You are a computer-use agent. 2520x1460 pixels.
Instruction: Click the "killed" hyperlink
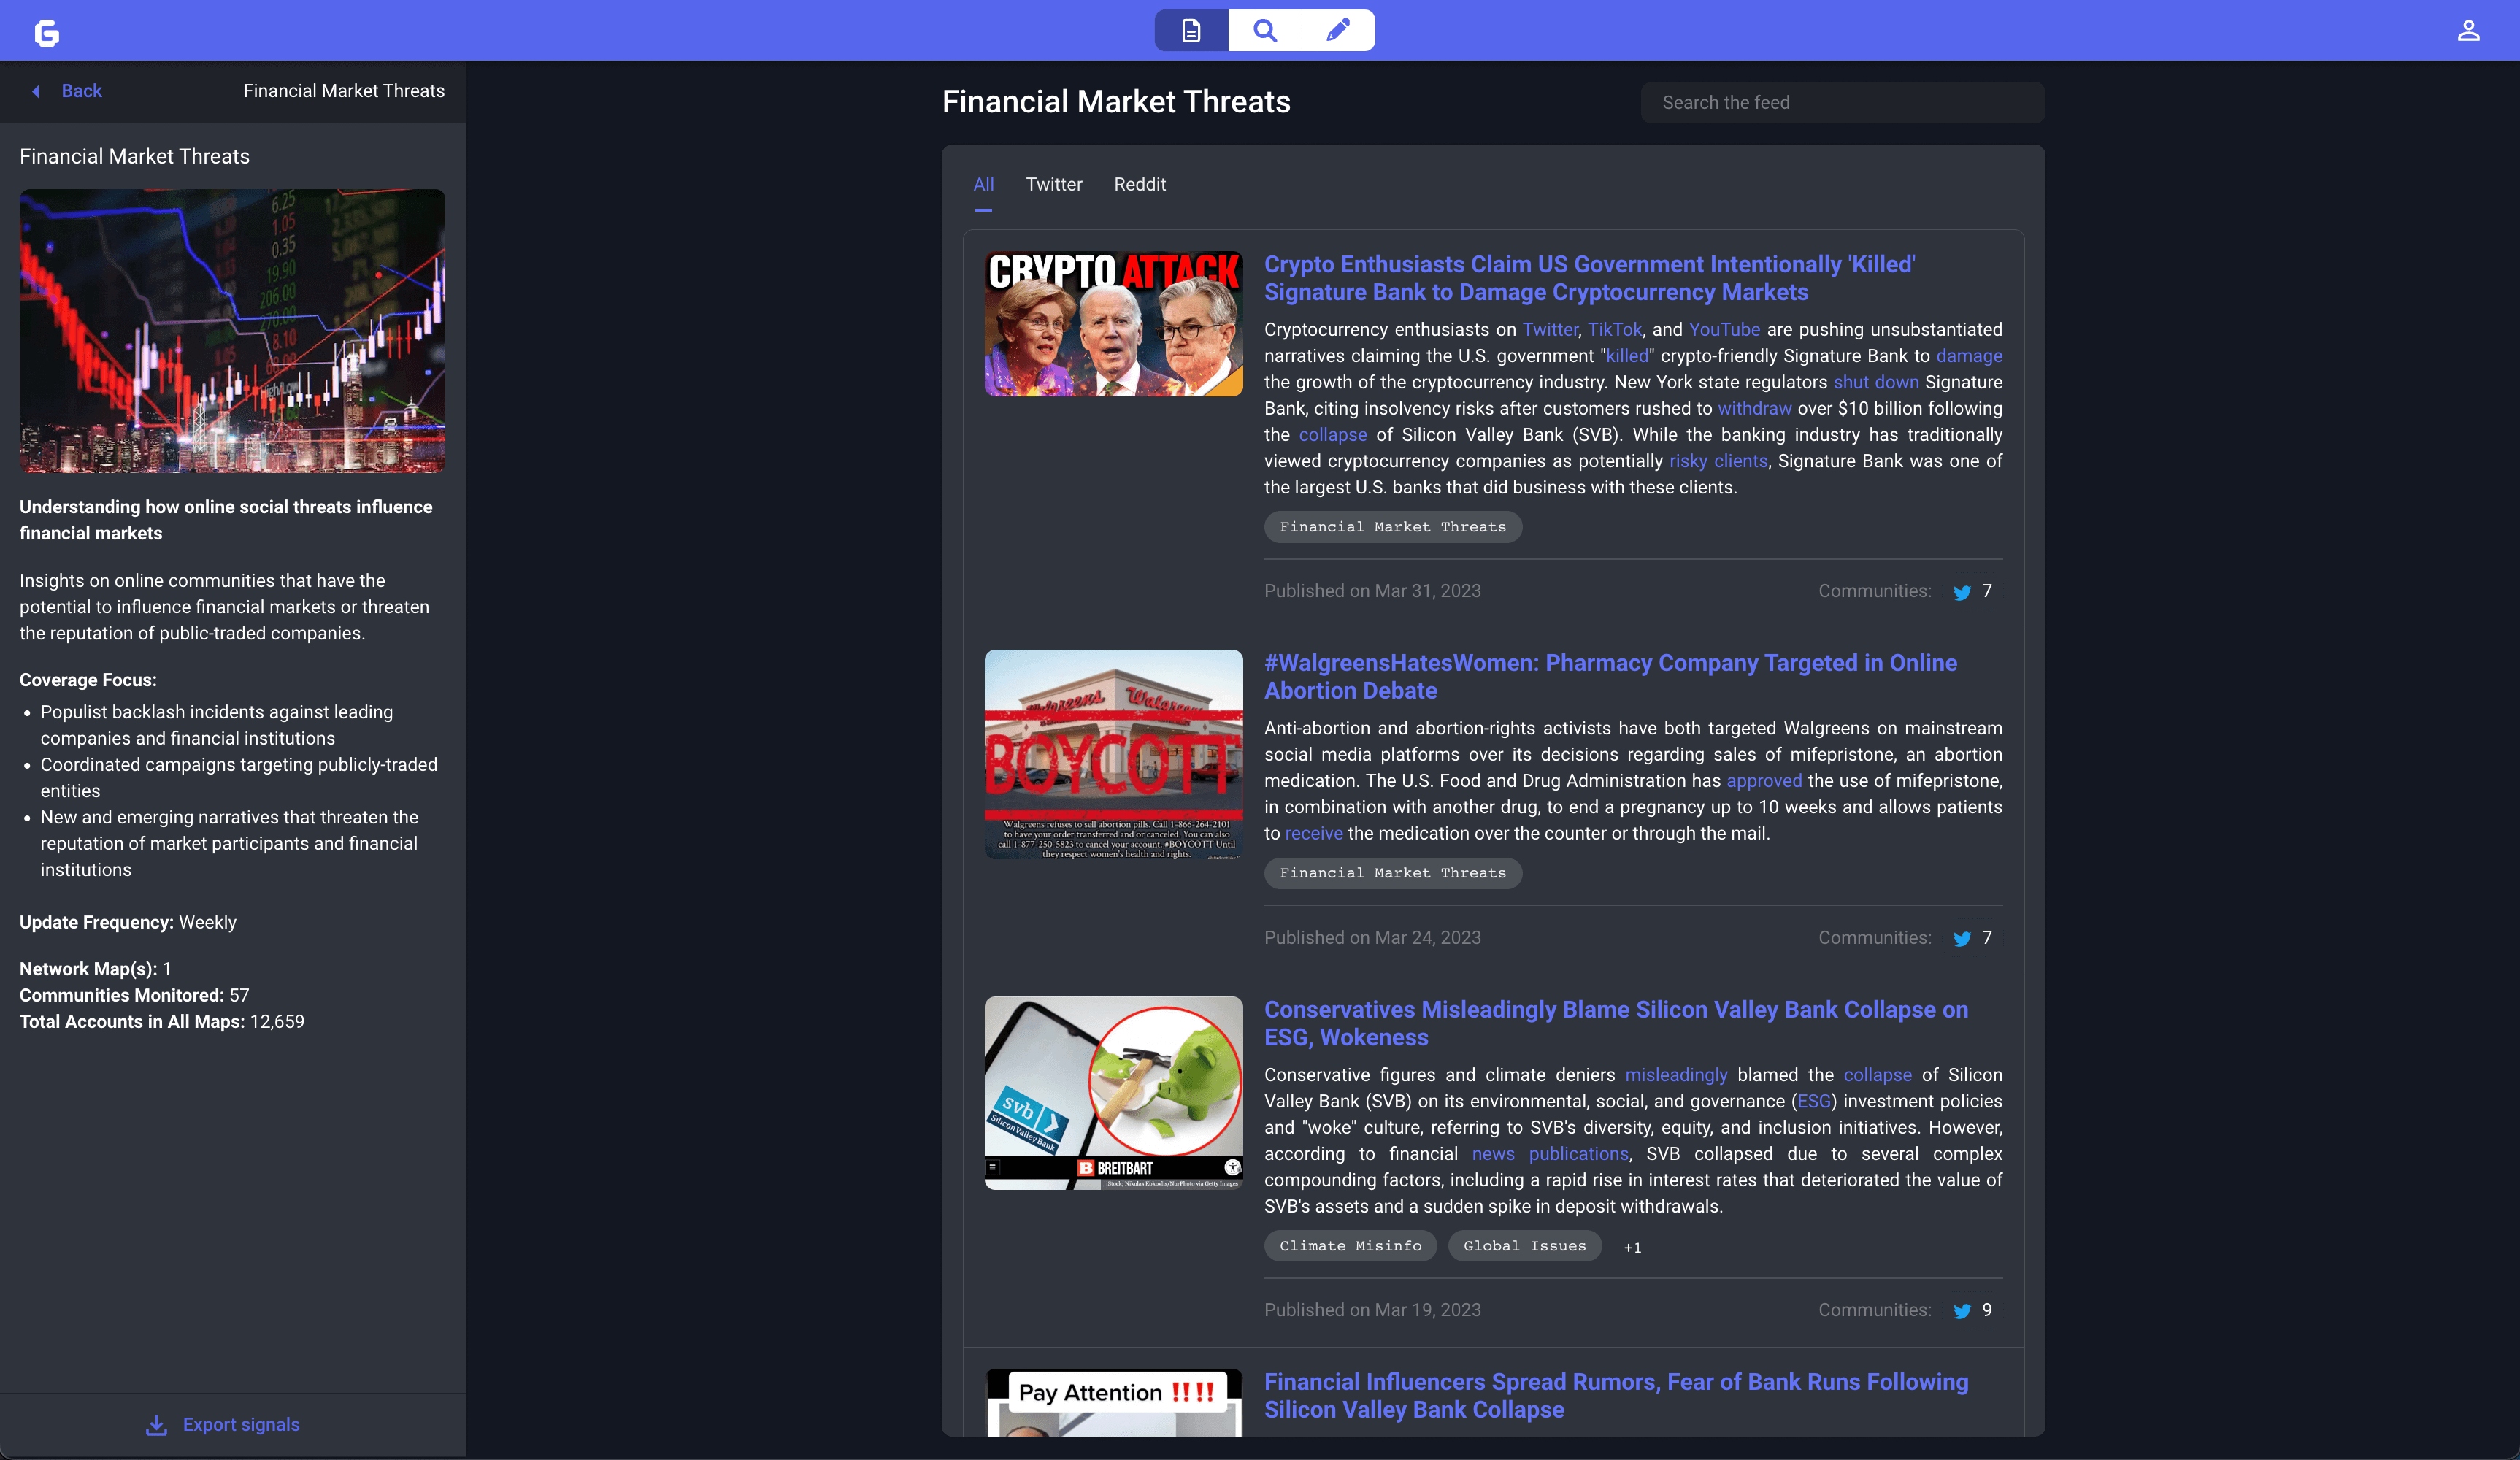coord(1627,356)
